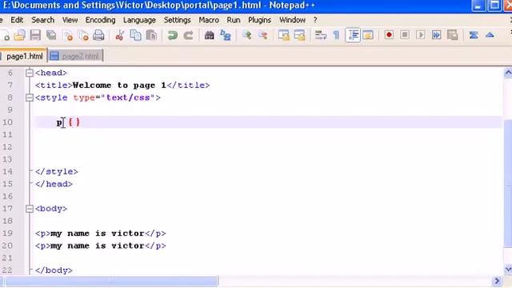Run the macro multiple times

[437, 35]
